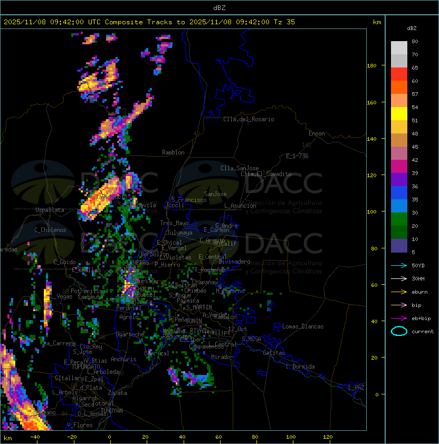The height and width of the screenshot is (444, 439).
Task: Click the Composite Tracks timestamp header text
Action: pos(149,22)
